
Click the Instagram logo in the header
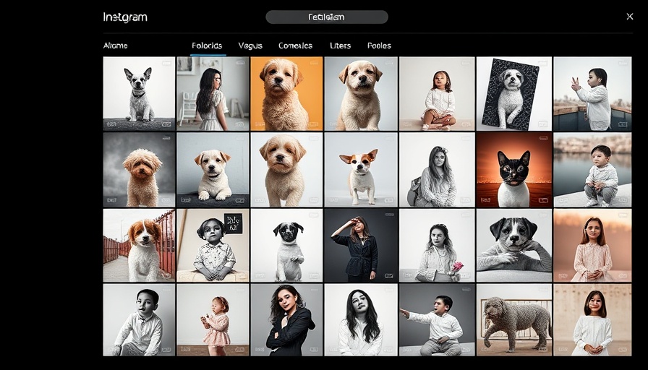125,17
